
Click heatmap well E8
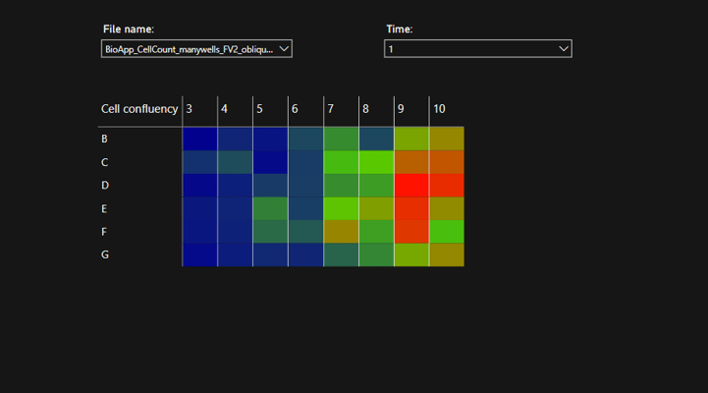(x=376, y=208)
